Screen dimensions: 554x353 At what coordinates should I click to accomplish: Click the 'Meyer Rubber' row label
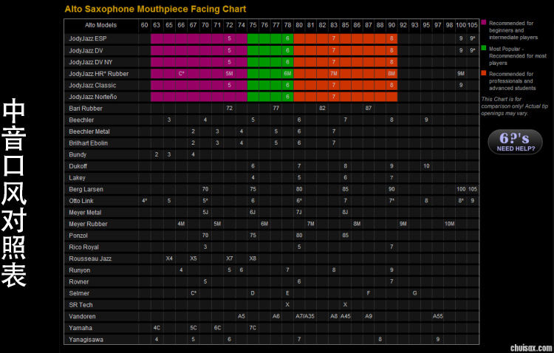(x=88, y=224)
